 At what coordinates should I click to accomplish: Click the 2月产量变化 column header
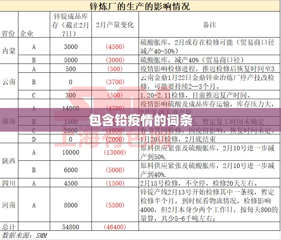115,25
